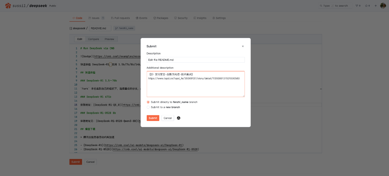
Task: Open the user avatar menu
Action: [383, 6]
